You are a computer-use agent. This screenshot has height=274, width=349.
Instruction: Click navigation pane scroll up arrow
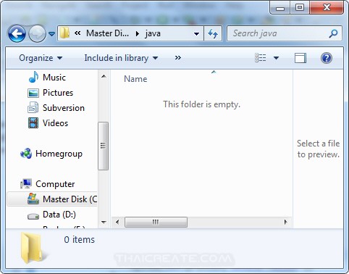104,76
